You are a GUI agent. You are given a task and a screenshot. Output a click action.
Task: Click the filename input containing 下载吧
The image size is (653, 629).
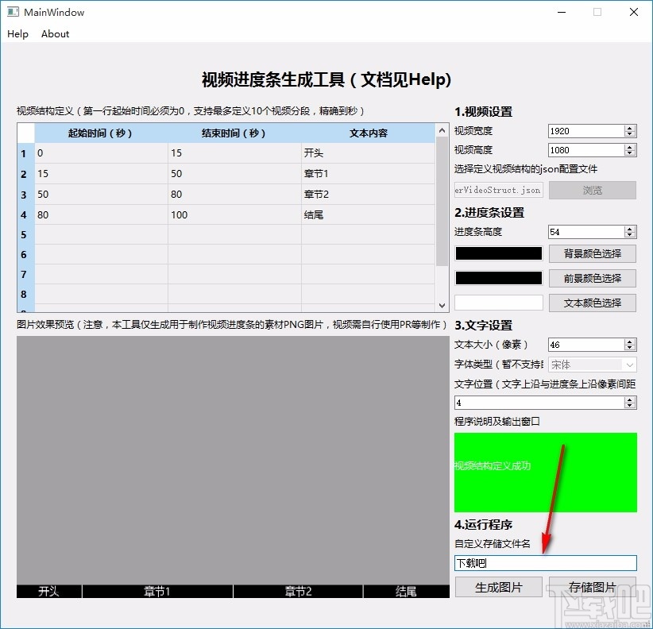pyautogui.click(x=545, y=562)
